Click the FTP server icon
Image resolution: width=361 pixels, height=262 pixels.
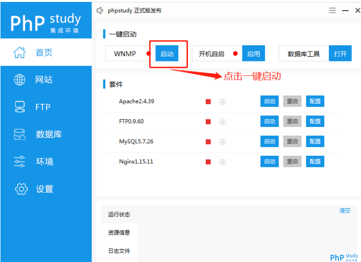tap(20, 107)
